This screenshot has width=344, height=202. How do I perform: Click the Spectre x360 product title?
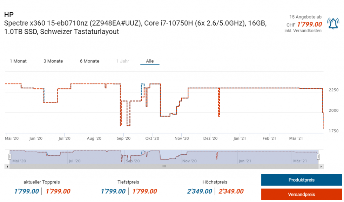click(x=135, y=27)
